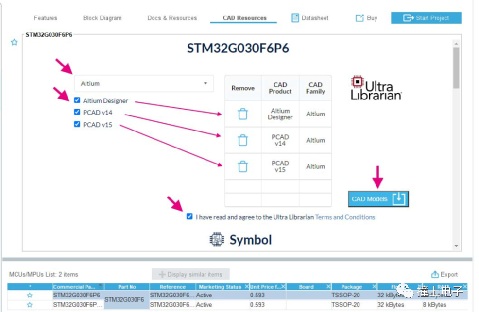
Task: Open the Terms and Conditions link
Action: 345,217
